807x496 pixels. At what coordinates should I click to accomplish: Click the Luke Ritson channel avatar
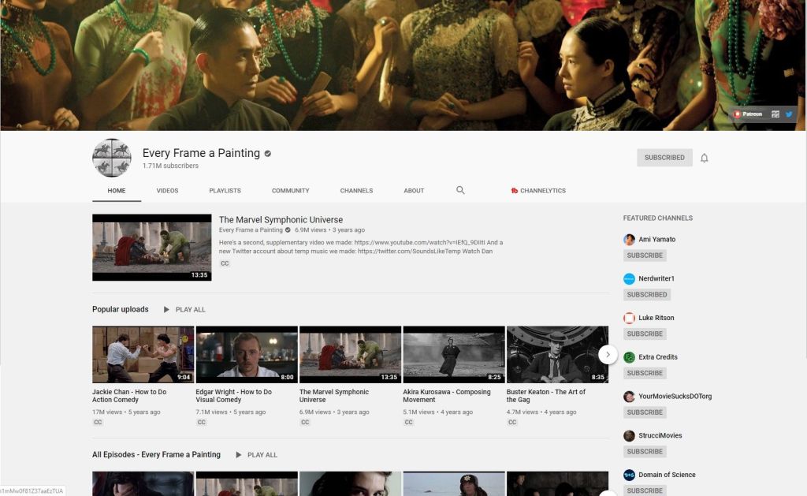pyautogui.click(x=629, y=318)
